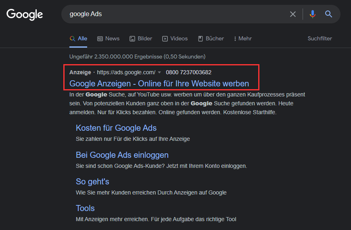Click the Bilder image icon
Screen dimensions: 351x230
click(132, 39)
